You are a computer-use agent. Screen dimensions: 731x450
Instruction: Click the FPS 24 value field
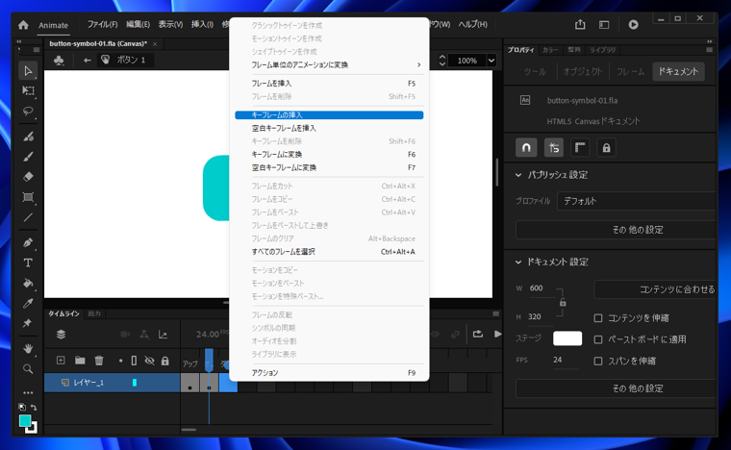click(565, 361)
